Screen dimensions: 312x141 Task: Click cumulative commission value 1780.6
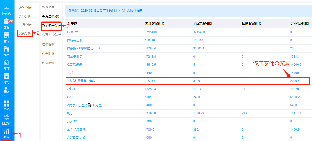click(x=150, y=130)
